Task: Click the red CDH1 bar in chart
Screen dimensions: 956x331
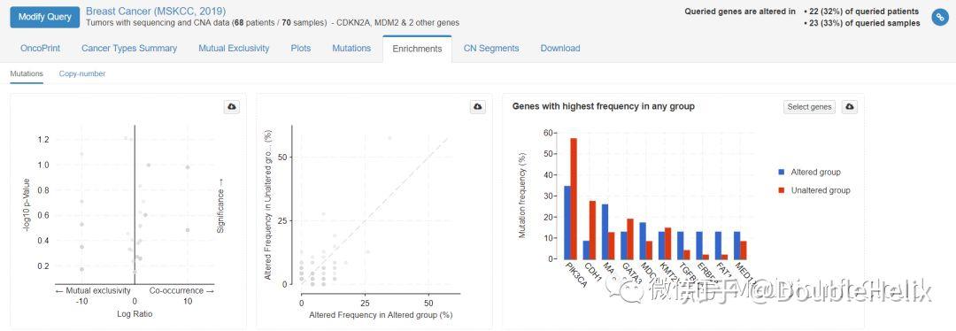Action: [592, 230]
